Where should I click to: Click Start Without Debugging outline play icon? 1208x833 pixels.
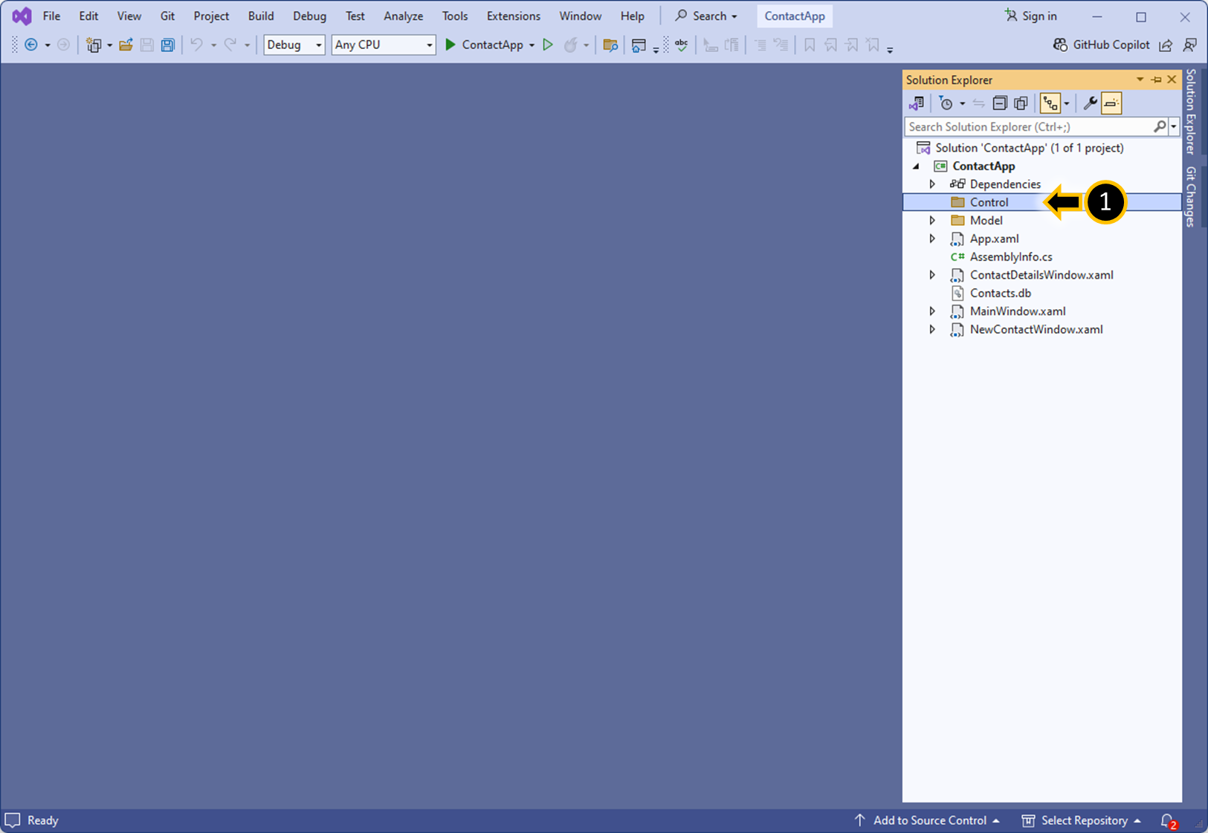548,45
